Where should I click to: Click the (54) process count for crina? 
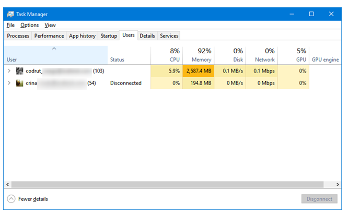[91, 83]
